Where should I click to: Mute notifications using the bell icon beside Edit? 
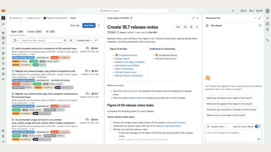191,27
